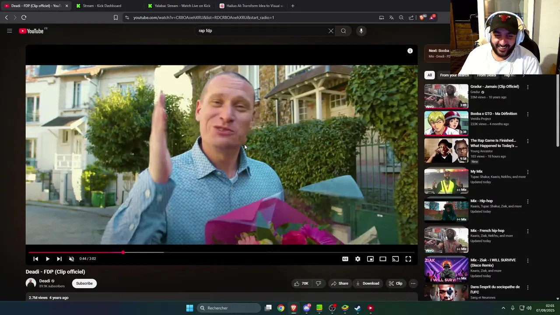
Task: Switch to the Yalabac Stream Kick tab
Action: point(179,6)
